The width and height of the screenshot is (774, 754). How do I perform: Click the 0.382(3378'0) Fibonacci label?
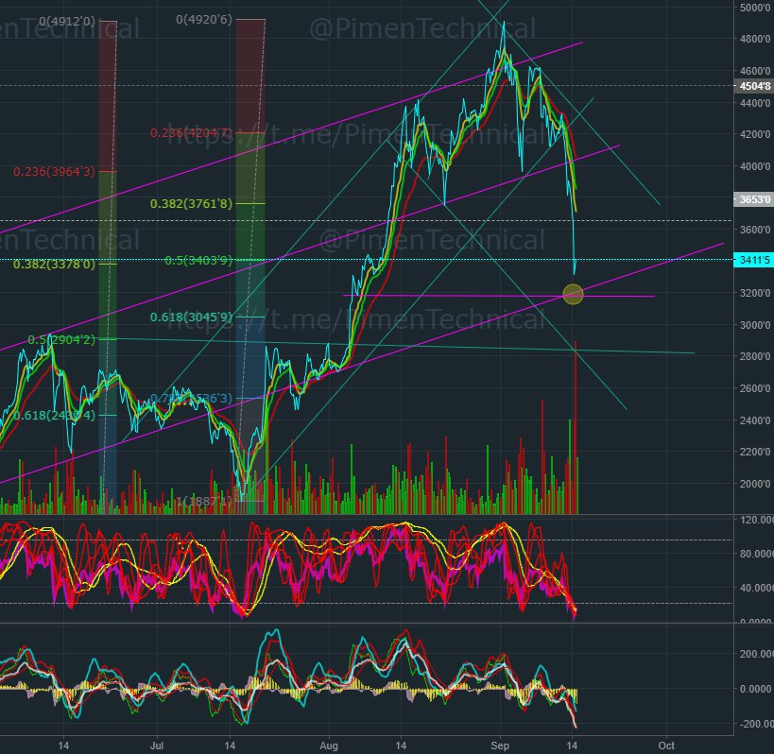coord(54,264)
